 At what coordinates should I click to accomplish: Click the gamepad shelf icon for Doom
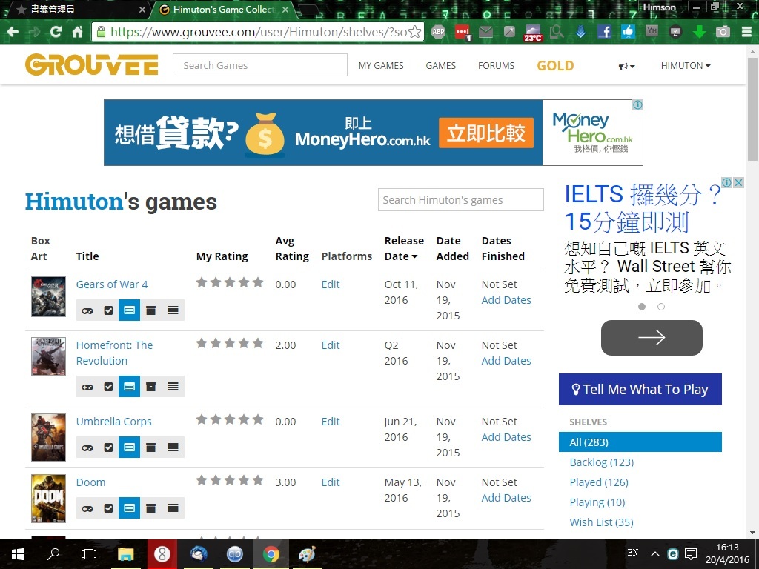coord(87,508)
